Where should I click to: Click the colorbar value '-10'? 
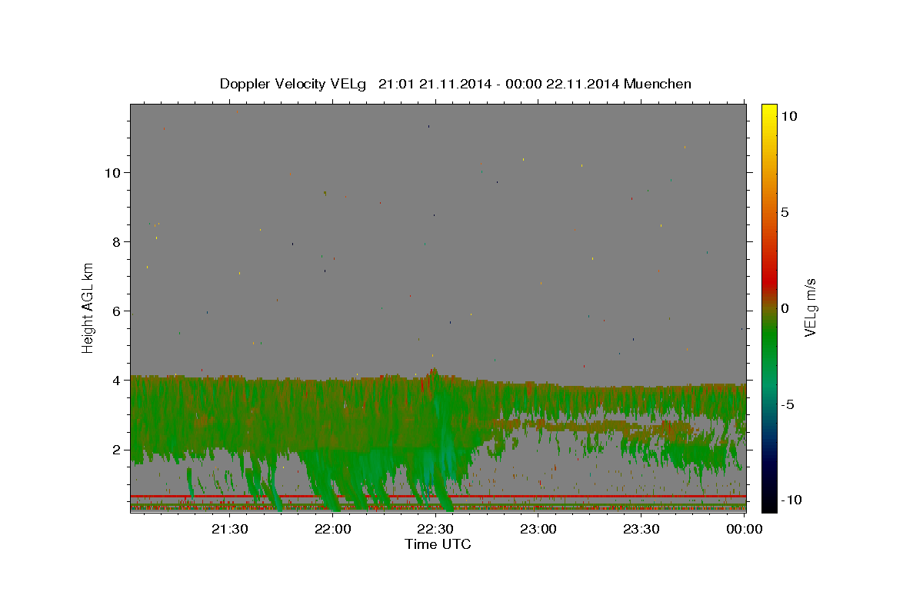pyautogui.click(x=791, y=500)
